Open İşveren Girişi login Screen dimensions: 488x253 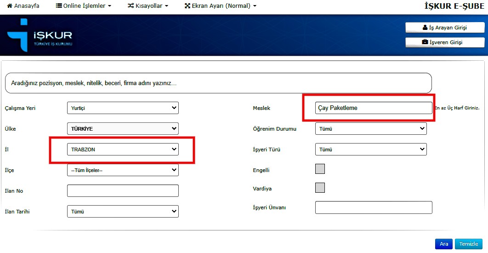[x=445, y=42]
